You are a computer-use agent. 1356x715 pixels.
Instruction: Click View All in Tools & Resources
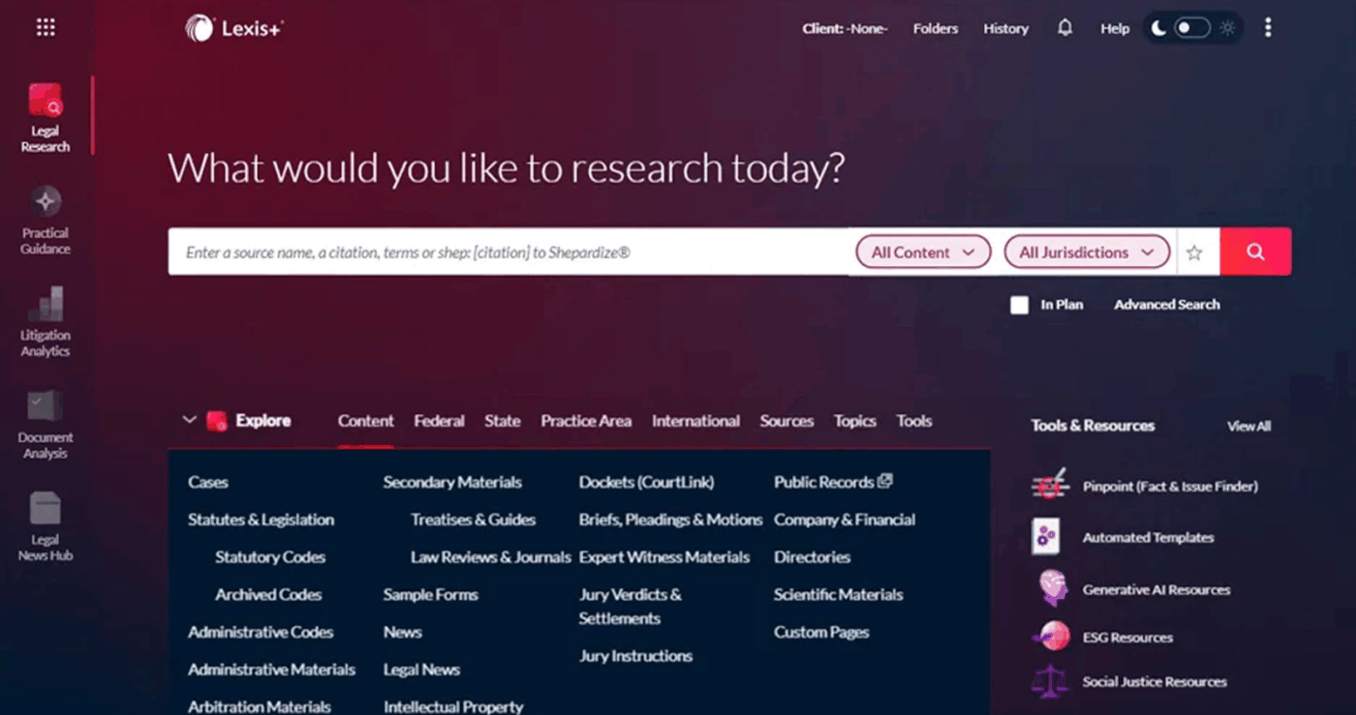pyautogui.click(x=1249, y=426)
